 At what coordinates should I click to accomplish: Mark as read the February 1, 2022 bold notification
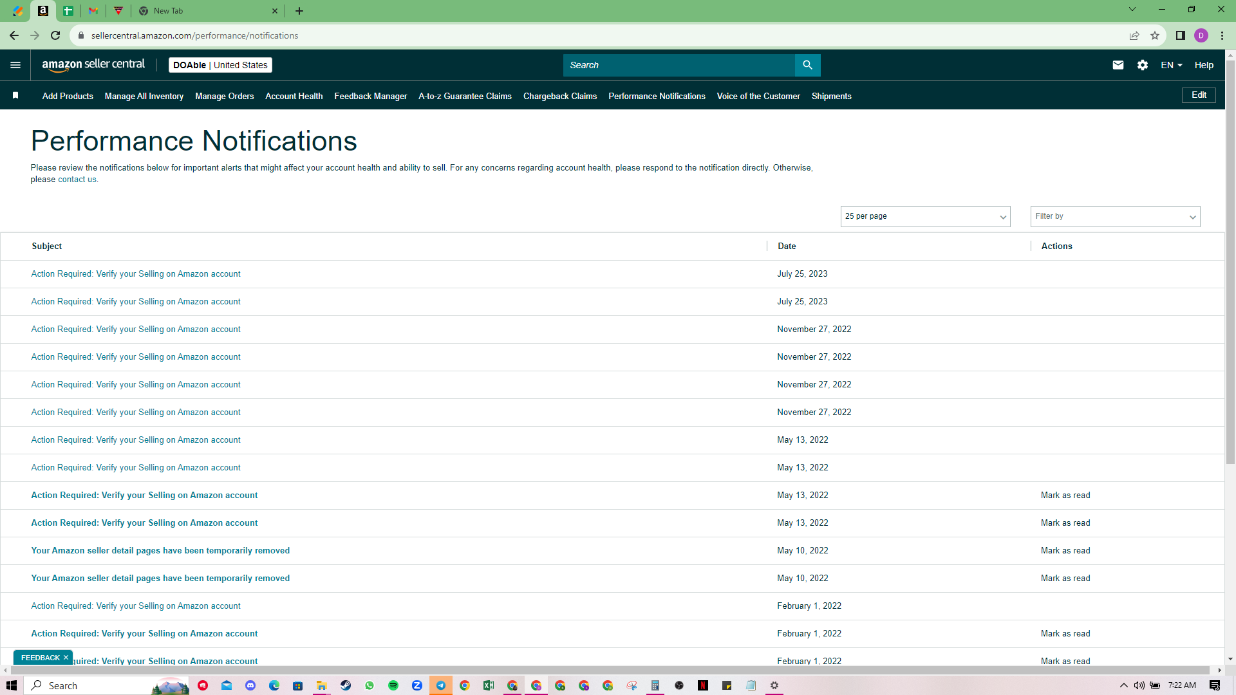1065,633
